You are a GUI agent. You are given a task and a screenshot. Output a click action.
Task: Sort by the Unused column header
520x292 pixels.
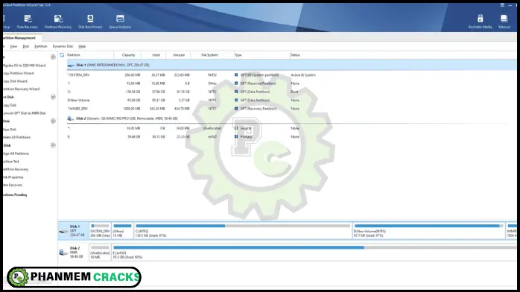(x=179, y=55)
